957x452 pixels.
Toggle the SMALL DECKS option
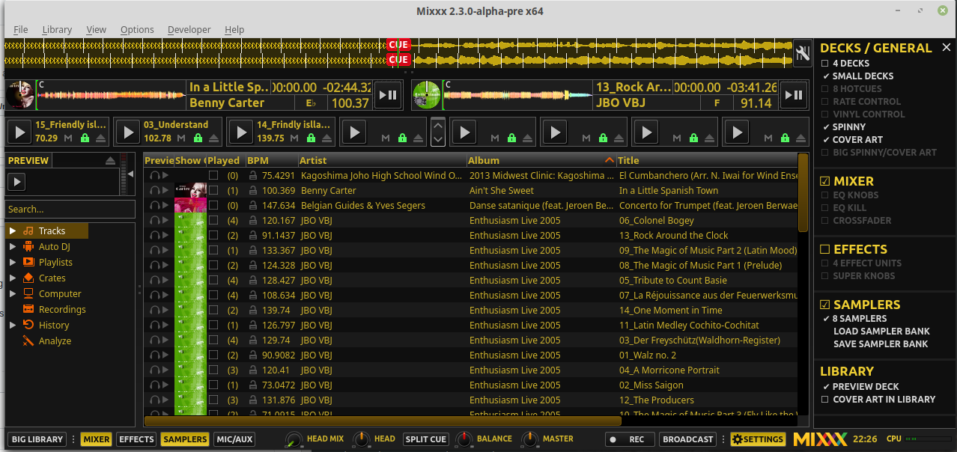pyautogui.click(x=857, y=76)
